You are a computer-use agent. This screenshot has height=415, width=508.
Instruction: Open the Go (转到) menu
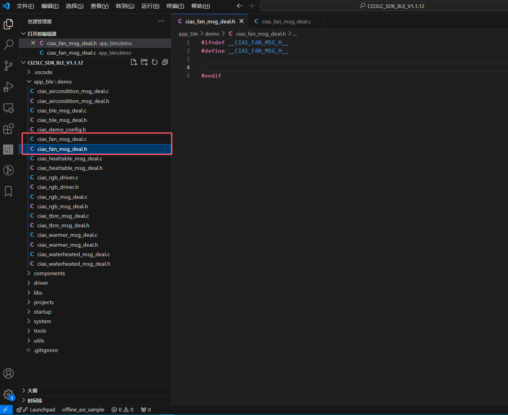tap(125, 6)
